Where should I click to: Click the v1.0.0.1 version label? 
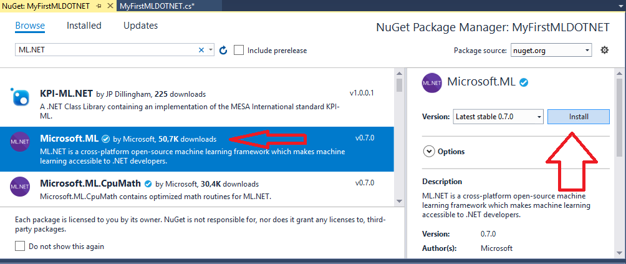point(362,94)
